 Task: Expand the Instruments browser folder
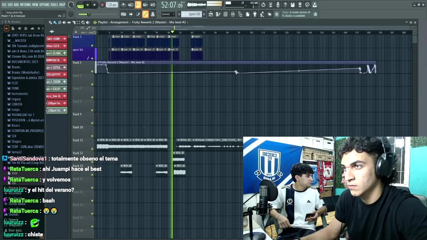coord(20,94)
